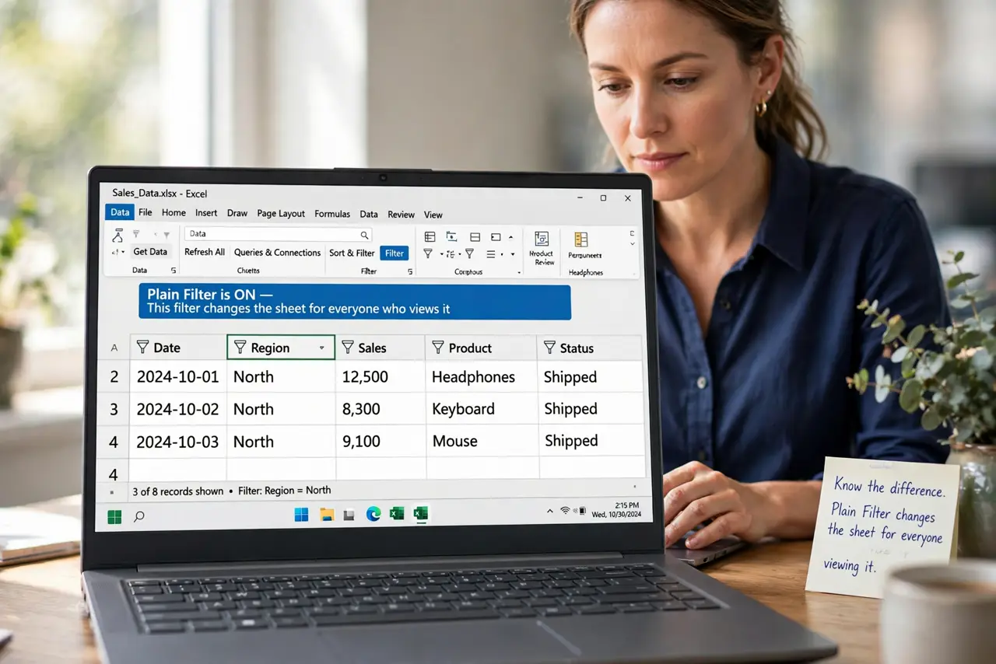
Task: Toggle the highlighted blue Filter button
Action: (x=395, y=253)
